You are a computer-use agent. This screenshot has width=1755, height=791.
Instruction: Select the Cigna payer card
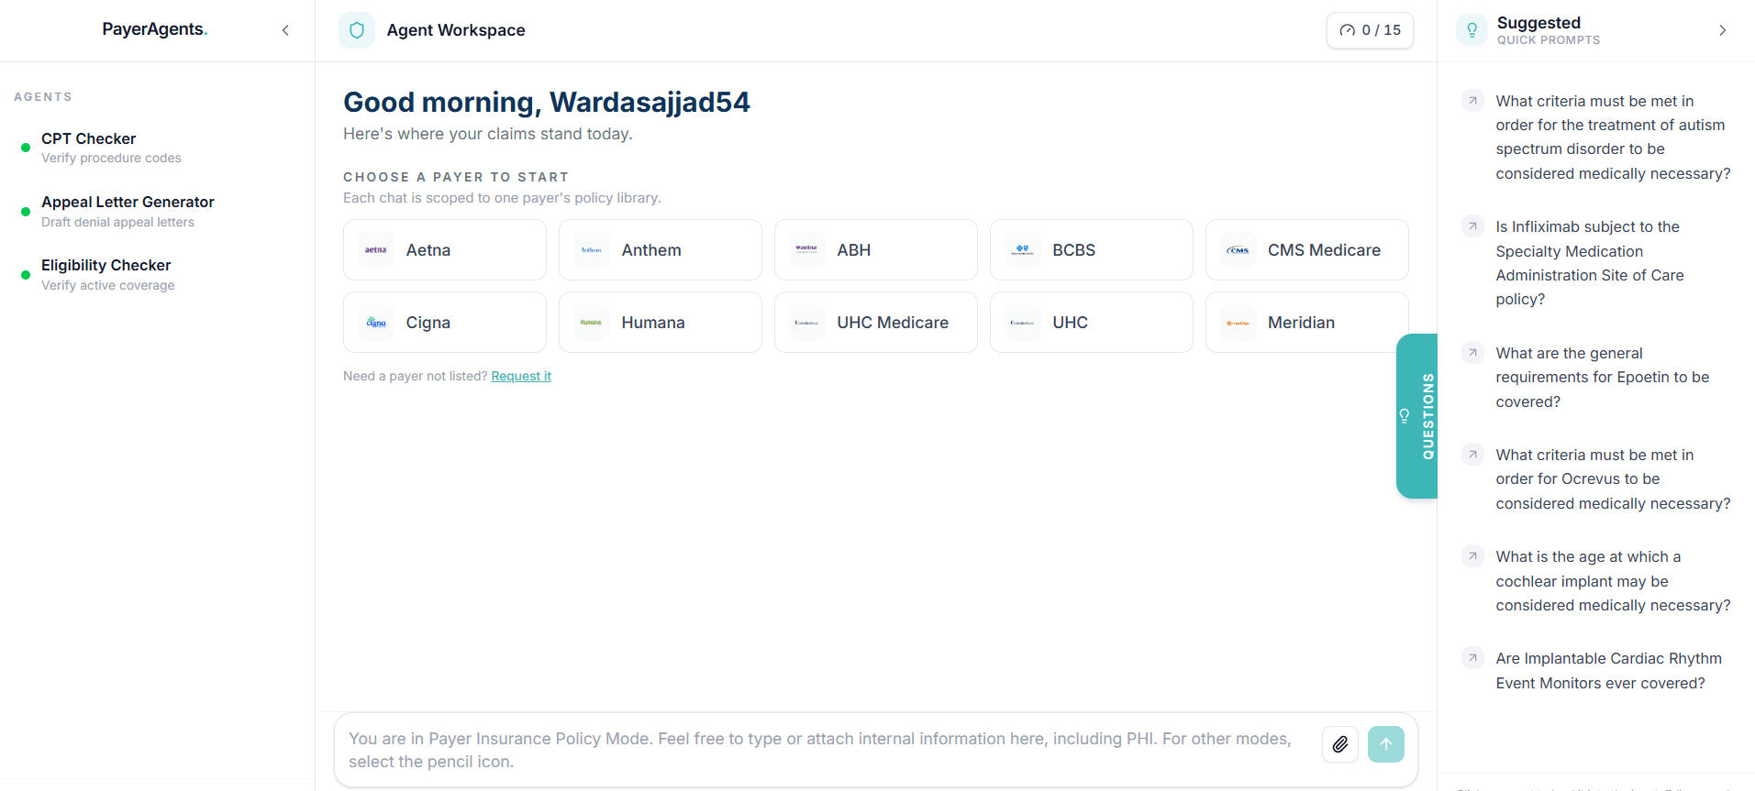pyautogui.click(x=445, y=322)
